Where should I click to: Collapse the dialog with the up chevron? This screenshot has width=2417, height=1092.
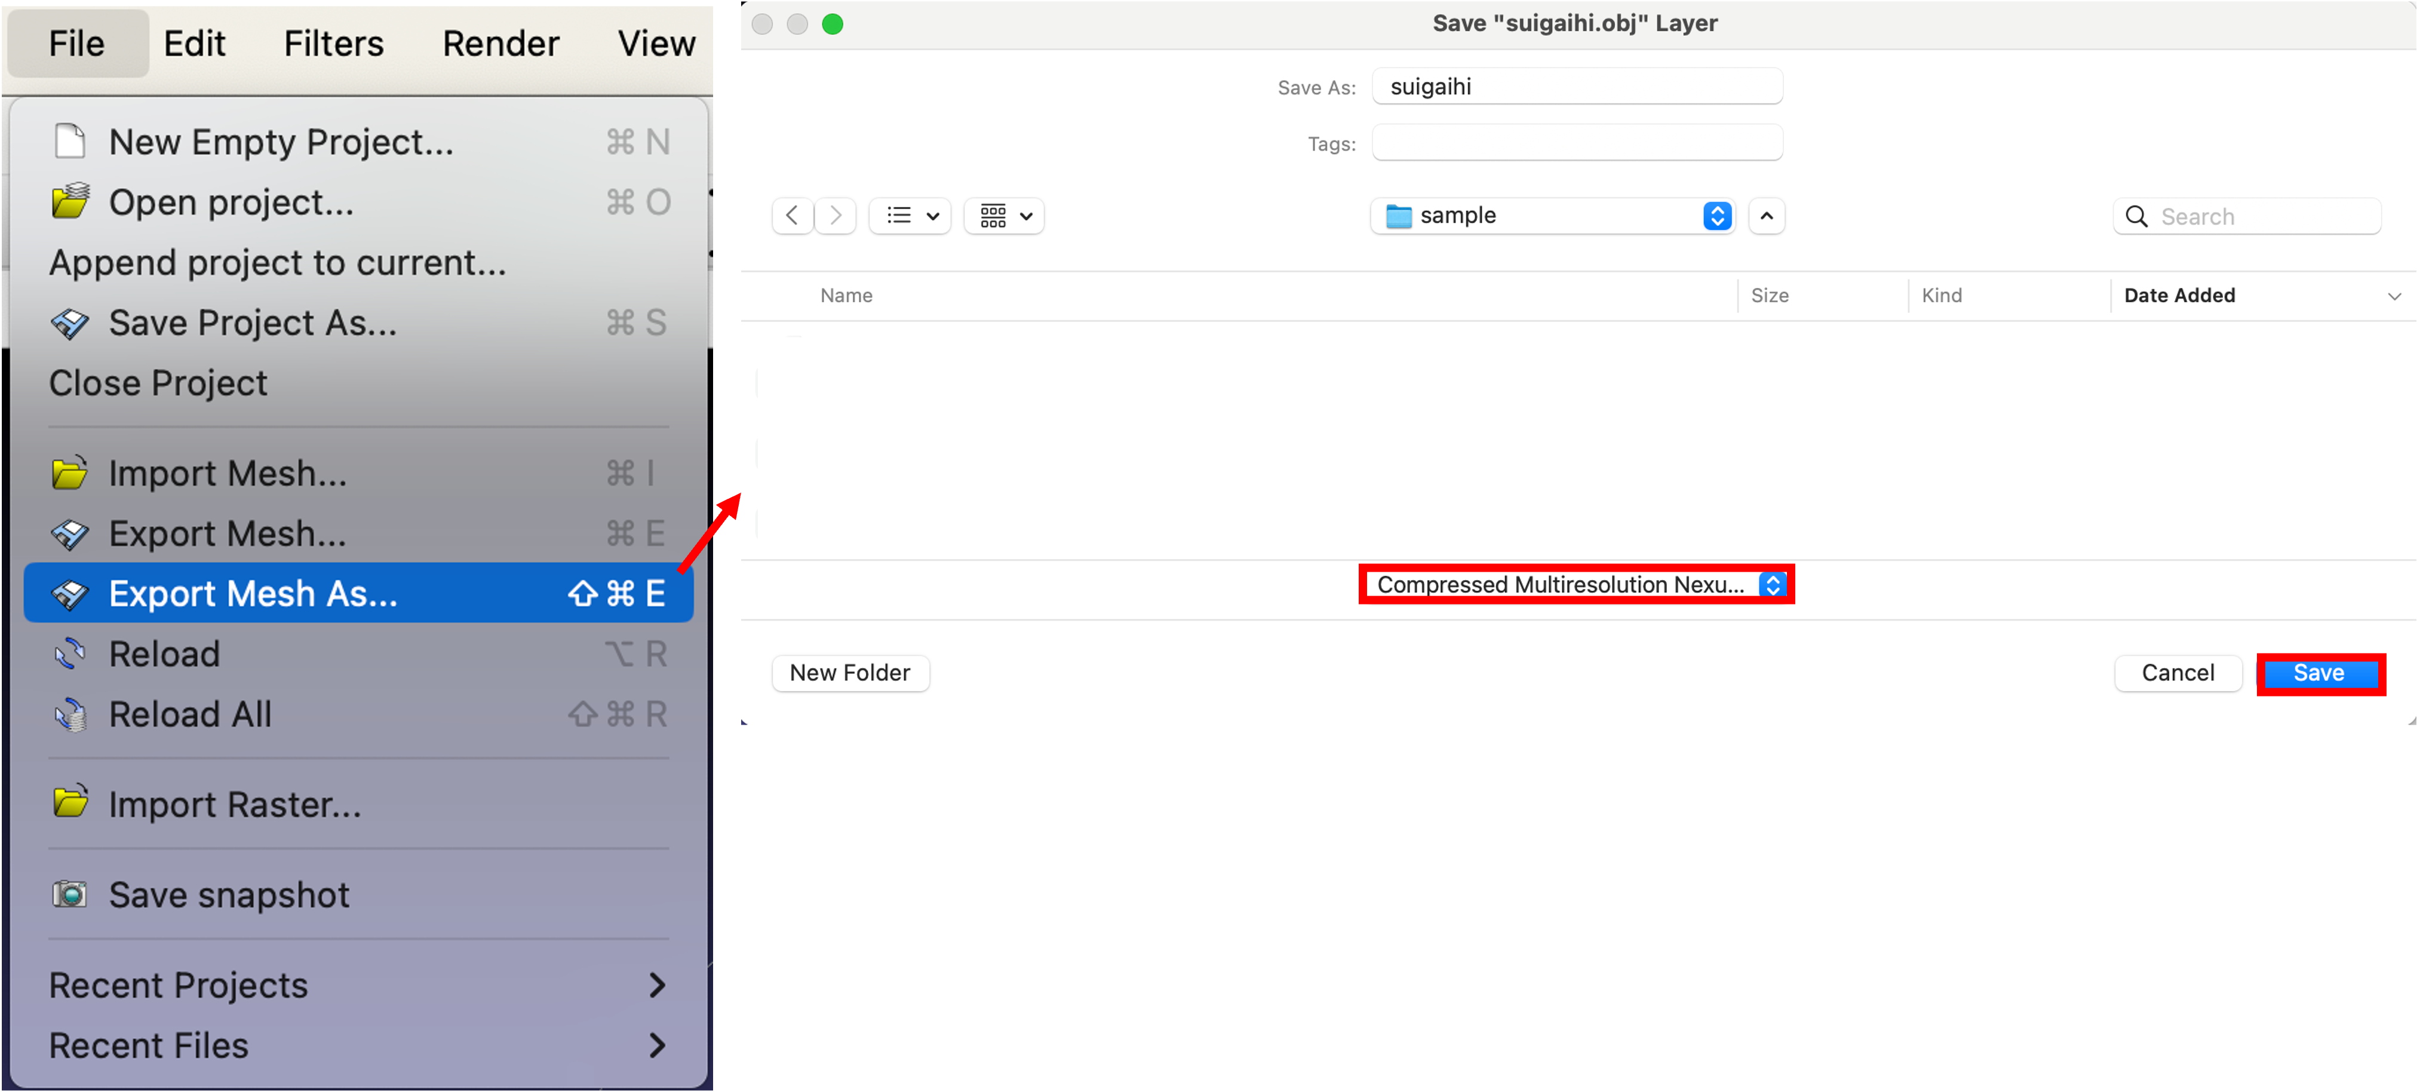point(1767,216)
